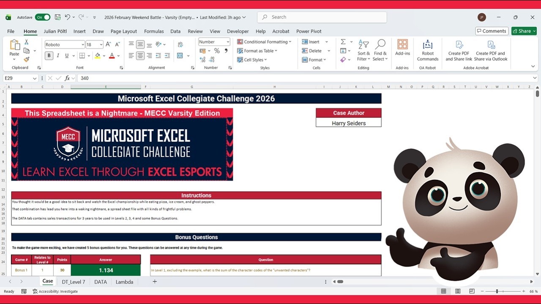This screenshot has height=304, width=541.
Task: Switch to the Formulas ribbon tab
Action: point(154,31)
